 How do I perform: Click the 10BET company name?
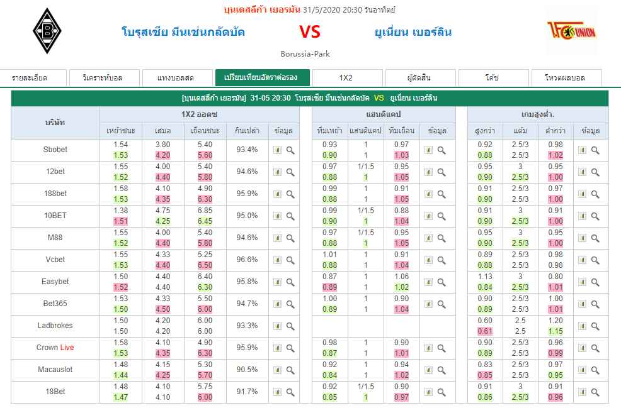[x=55, y=216]
